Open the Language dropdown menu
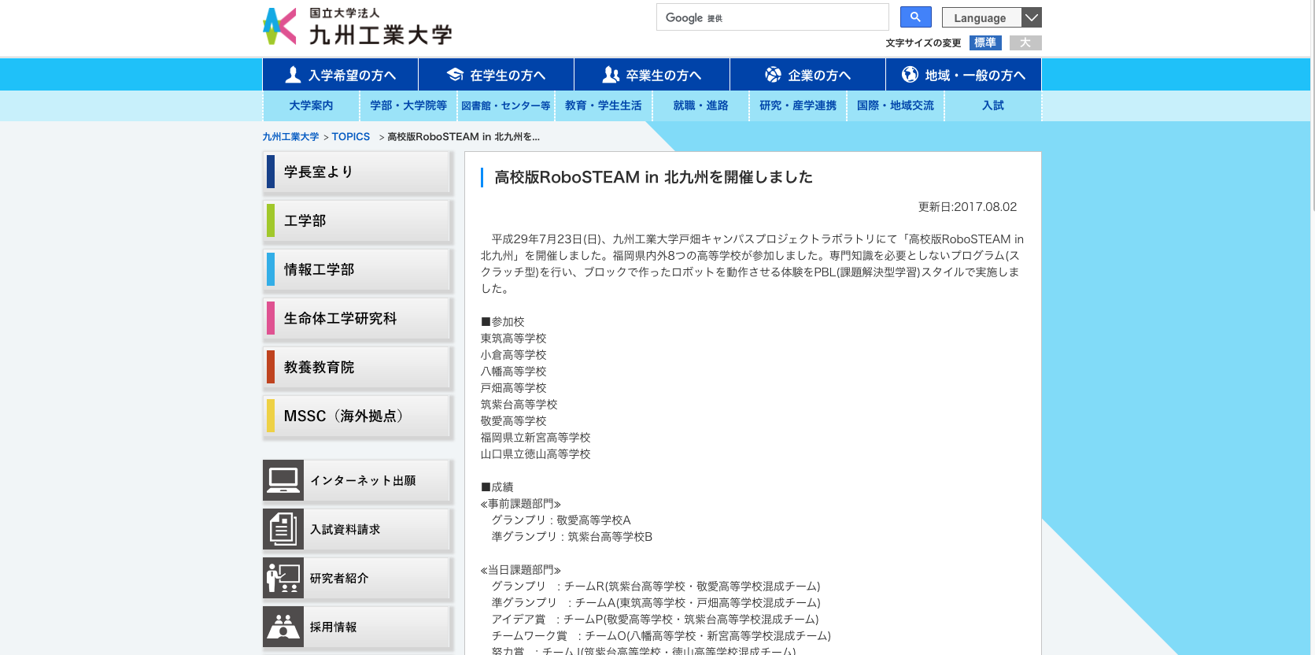 point(992,17)
